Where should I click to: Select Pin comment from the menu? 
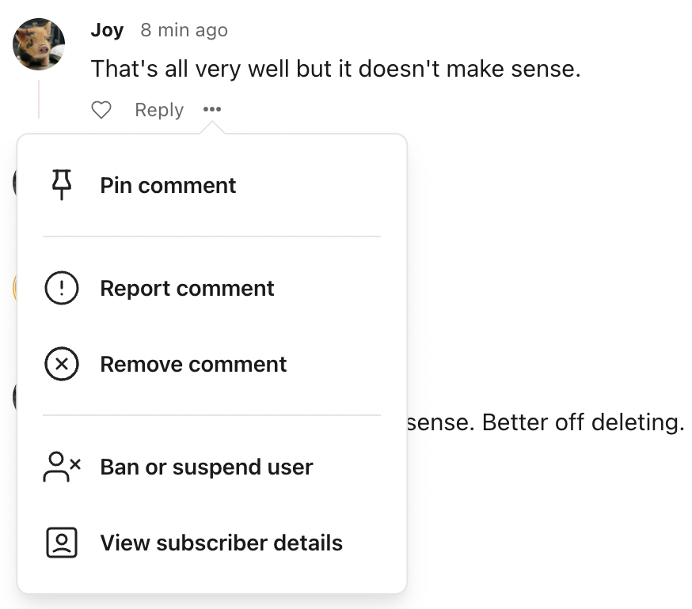[212, 185]
